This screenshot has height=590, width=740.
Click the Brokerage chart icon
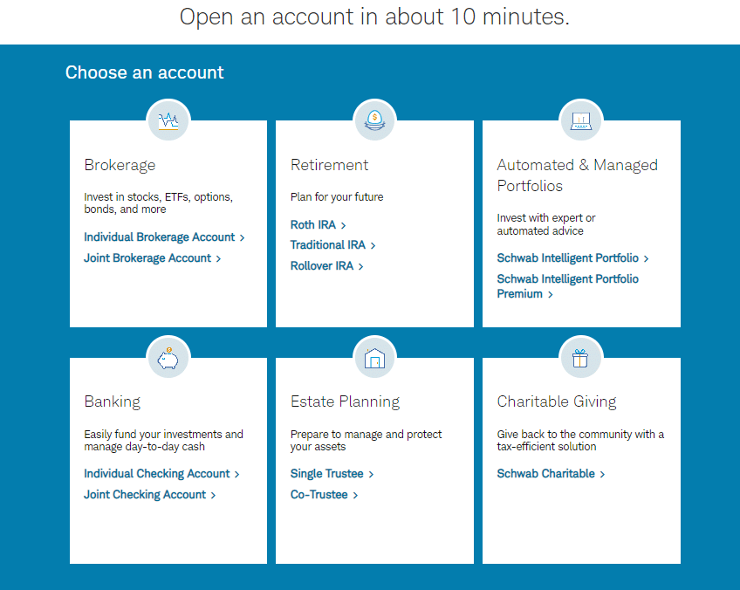pos(168,120)
